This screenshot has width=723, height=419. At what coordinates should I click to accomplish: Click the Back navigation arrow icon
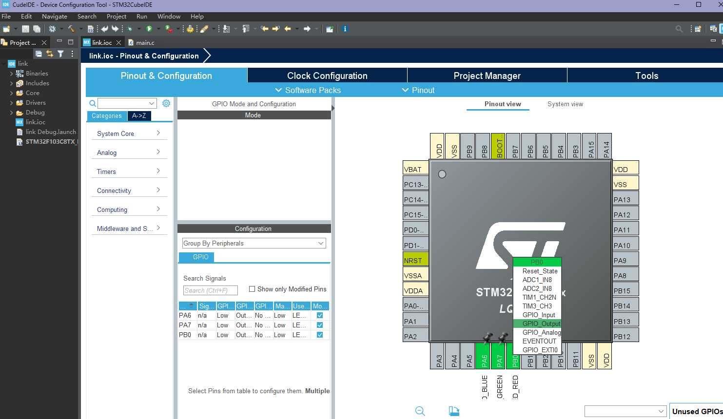point(288,29)
